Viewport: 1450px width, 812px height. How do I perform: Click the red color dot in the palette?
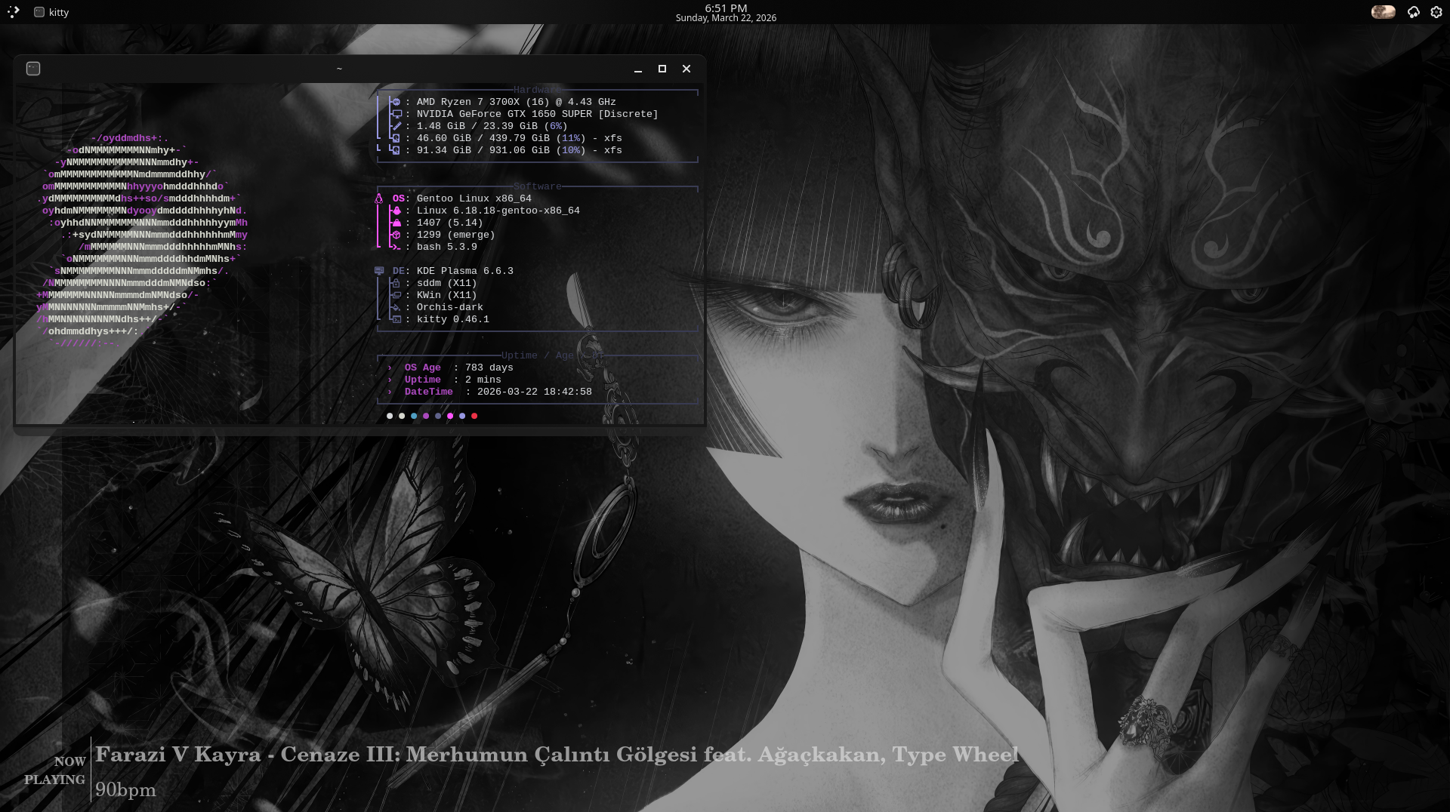[474, 416]
